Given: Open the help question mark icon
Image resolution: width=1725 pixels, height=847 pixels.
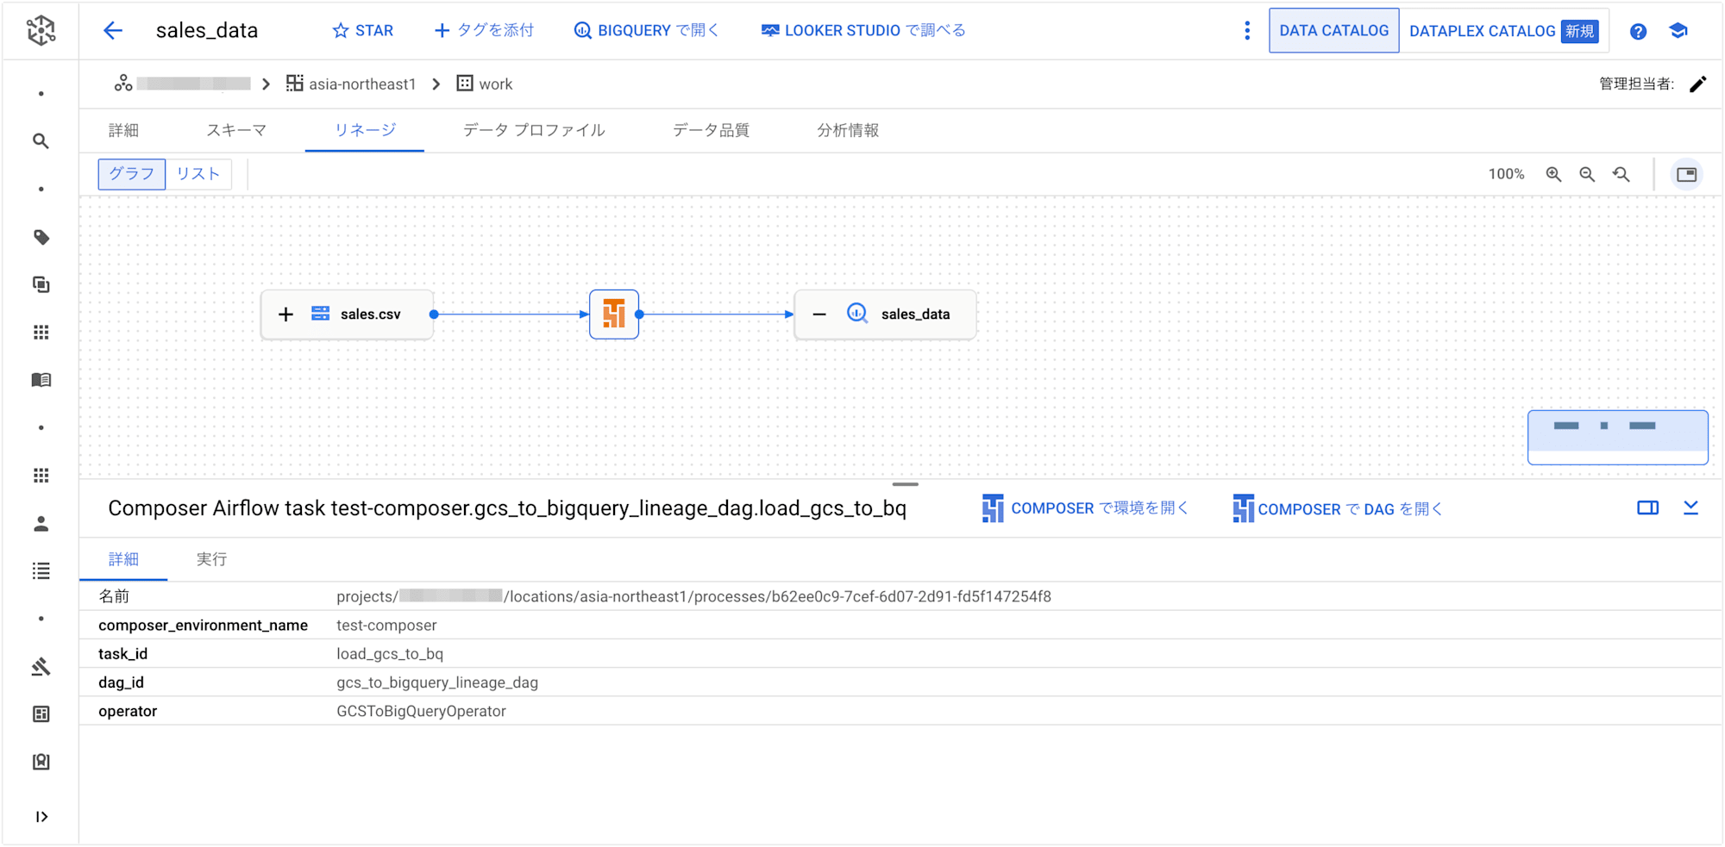Looking at the screenshot, I should (1638, 32).
